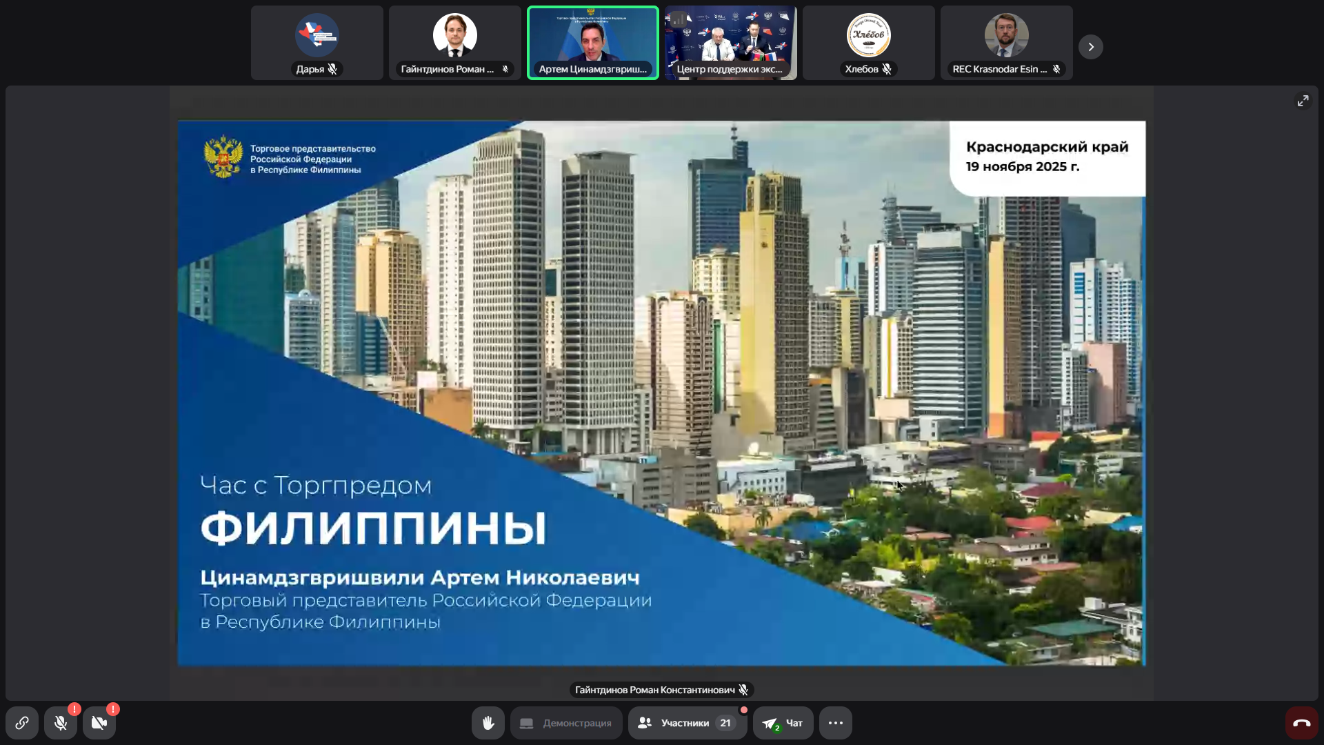Click the text Час с Торгпредом
Viewport: 1324px width, 745px height.
(316, 486)
